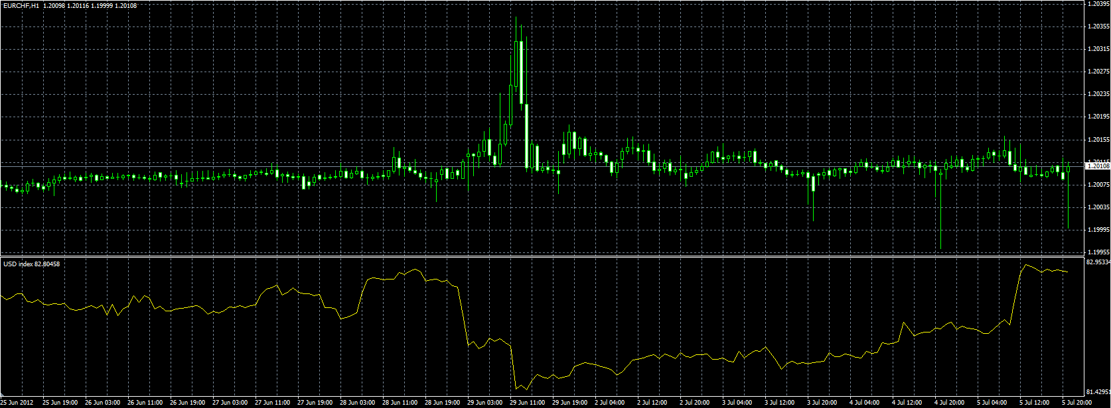
Task: Click the '27 Jun 03:00' time axis label
Action: click(230, 403)
